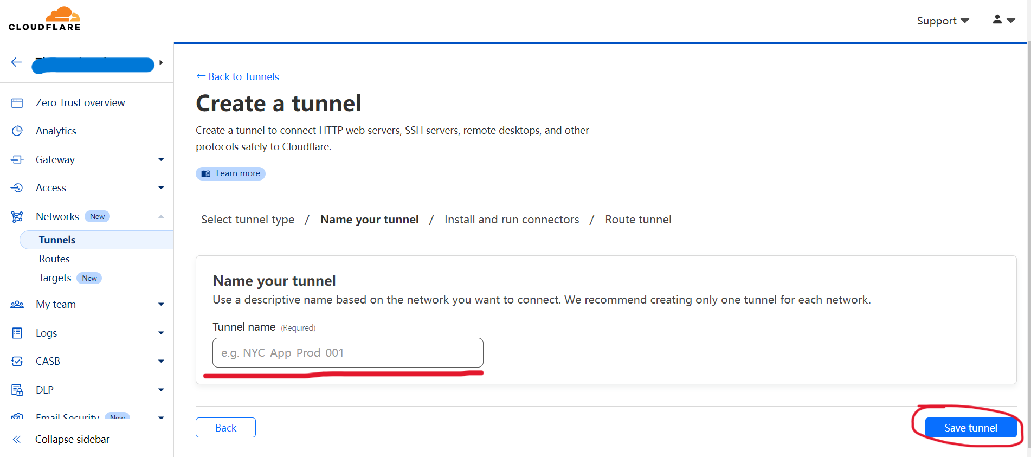The width and height of the screenshot is (1031, 457).
Task: Click the Back button
Action: 225,428
